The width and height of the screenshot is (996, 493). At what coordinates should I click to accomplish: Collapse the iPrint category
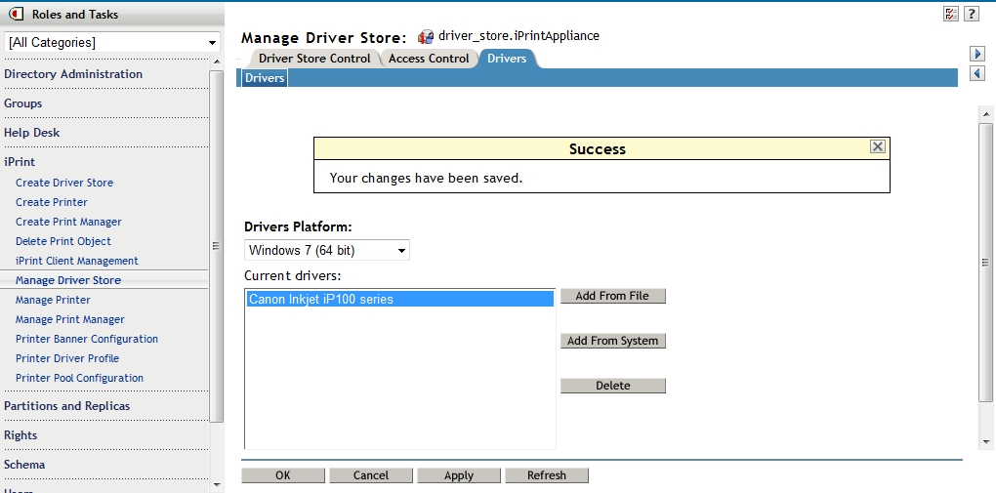(x=20, y=161)
